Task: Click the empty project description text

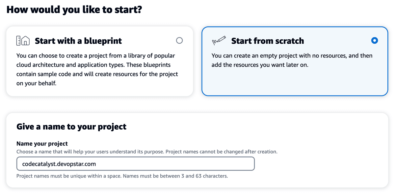Action: point(292,60)
